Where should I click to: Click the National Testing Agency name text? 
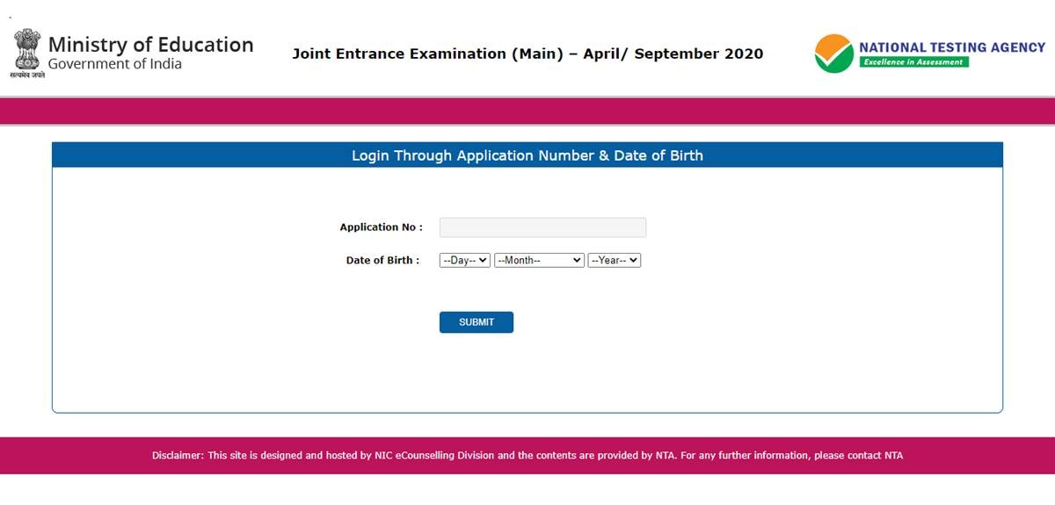pos(952,47)
